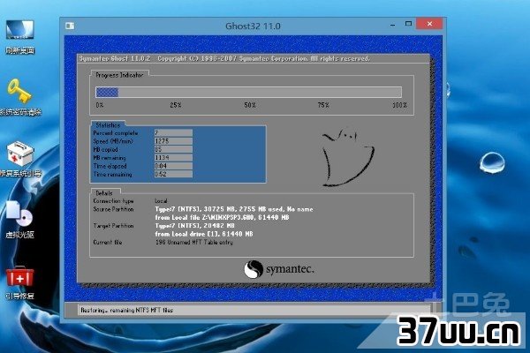
Task: Click the Symantec Ghost 11.0.2 copyright header
Action: 224,58
